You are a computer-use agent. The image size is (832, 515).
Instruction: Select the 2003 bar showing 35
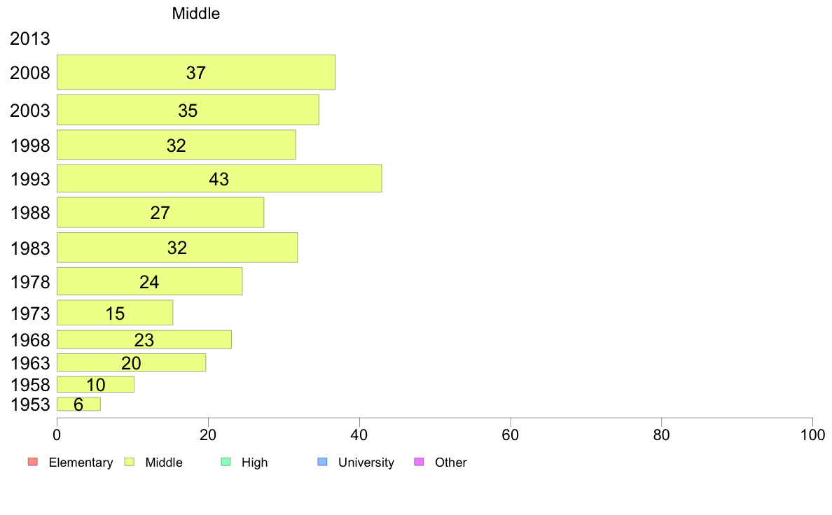tap(188, 111)
